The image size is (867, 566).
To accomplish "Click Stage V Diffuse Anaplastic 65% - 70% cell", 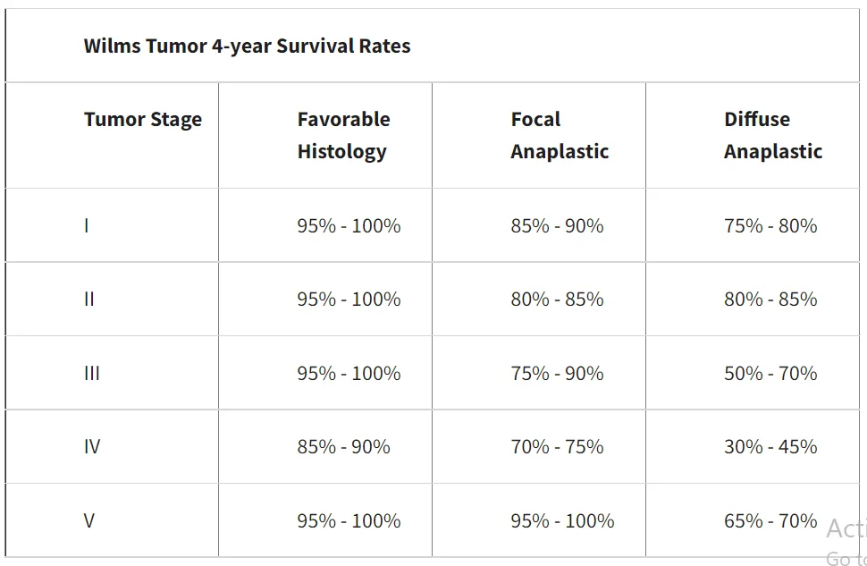I will pos(770,521).
